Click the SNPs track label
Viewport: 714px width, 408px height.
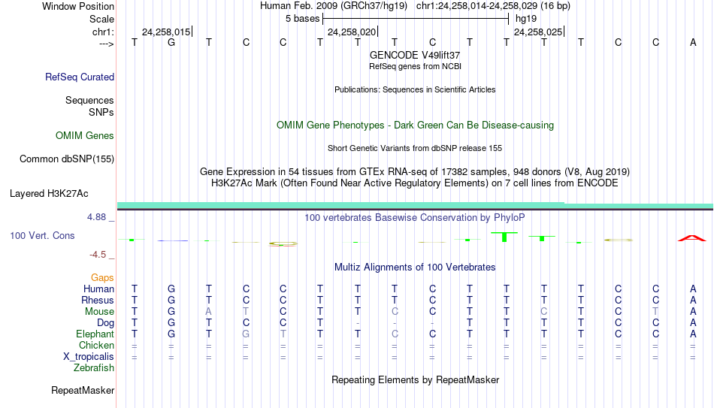pyautogui.click(x=101, y=112)
